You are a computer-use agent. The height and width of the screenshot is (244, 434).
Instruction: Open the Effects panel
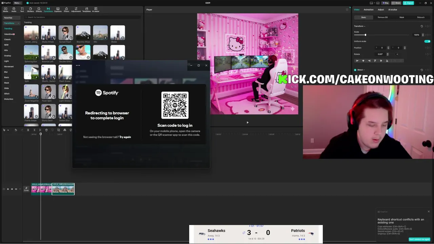(x=39, y=9)
